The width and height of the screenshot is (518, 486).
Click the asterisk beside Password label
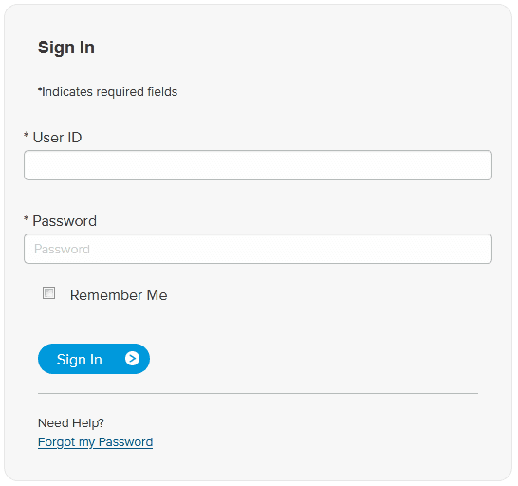[27, 218]
